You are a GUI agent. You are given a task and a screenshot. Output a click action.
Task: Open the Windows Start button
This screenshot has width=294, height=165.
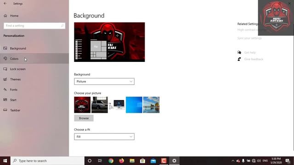point(5,161)
